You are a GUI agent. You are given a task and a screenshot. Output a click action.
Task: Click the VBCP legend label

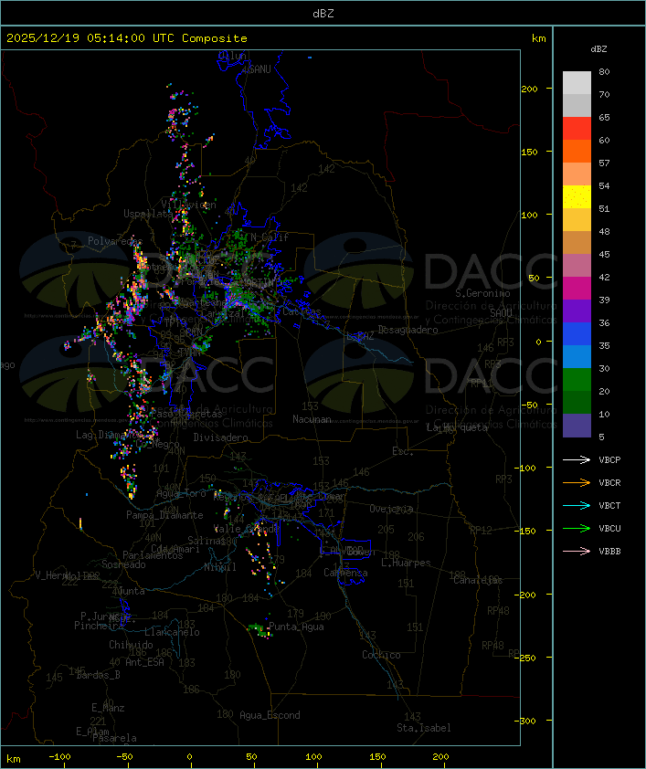click(609, 459)
